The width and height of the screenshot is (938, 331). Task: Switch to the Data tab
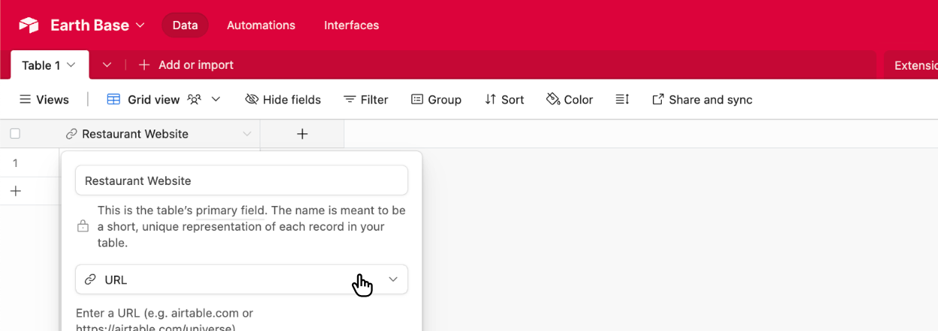[x=185, y=25]
